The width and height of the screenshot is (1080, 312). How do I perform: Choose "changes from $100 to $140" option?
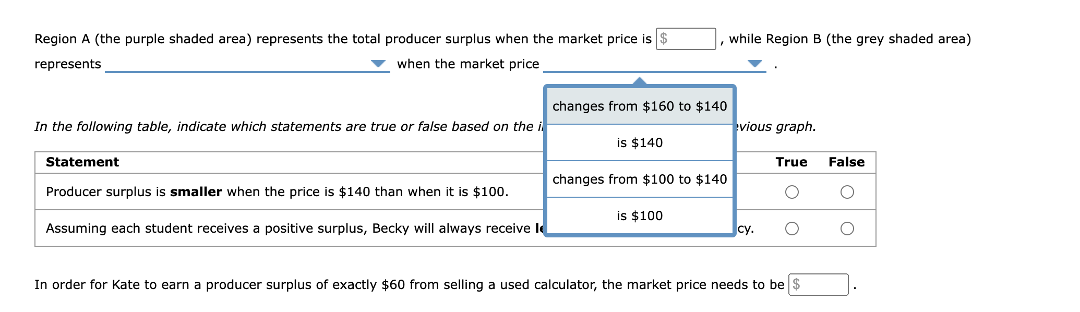click(x=640, y=179)
